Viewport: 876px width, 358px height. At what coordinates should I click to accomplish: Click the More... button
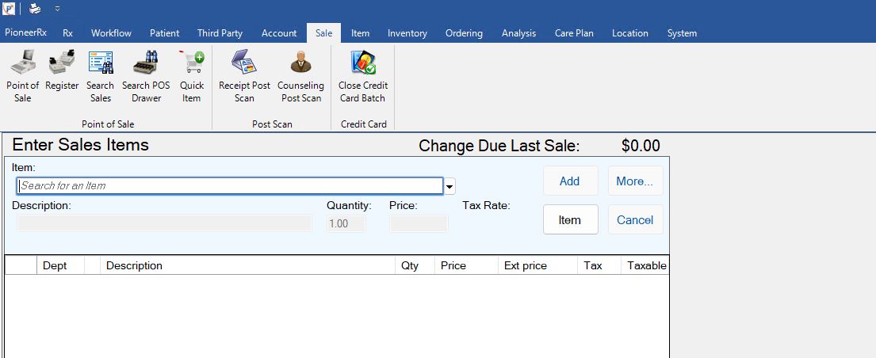point(635,181)
